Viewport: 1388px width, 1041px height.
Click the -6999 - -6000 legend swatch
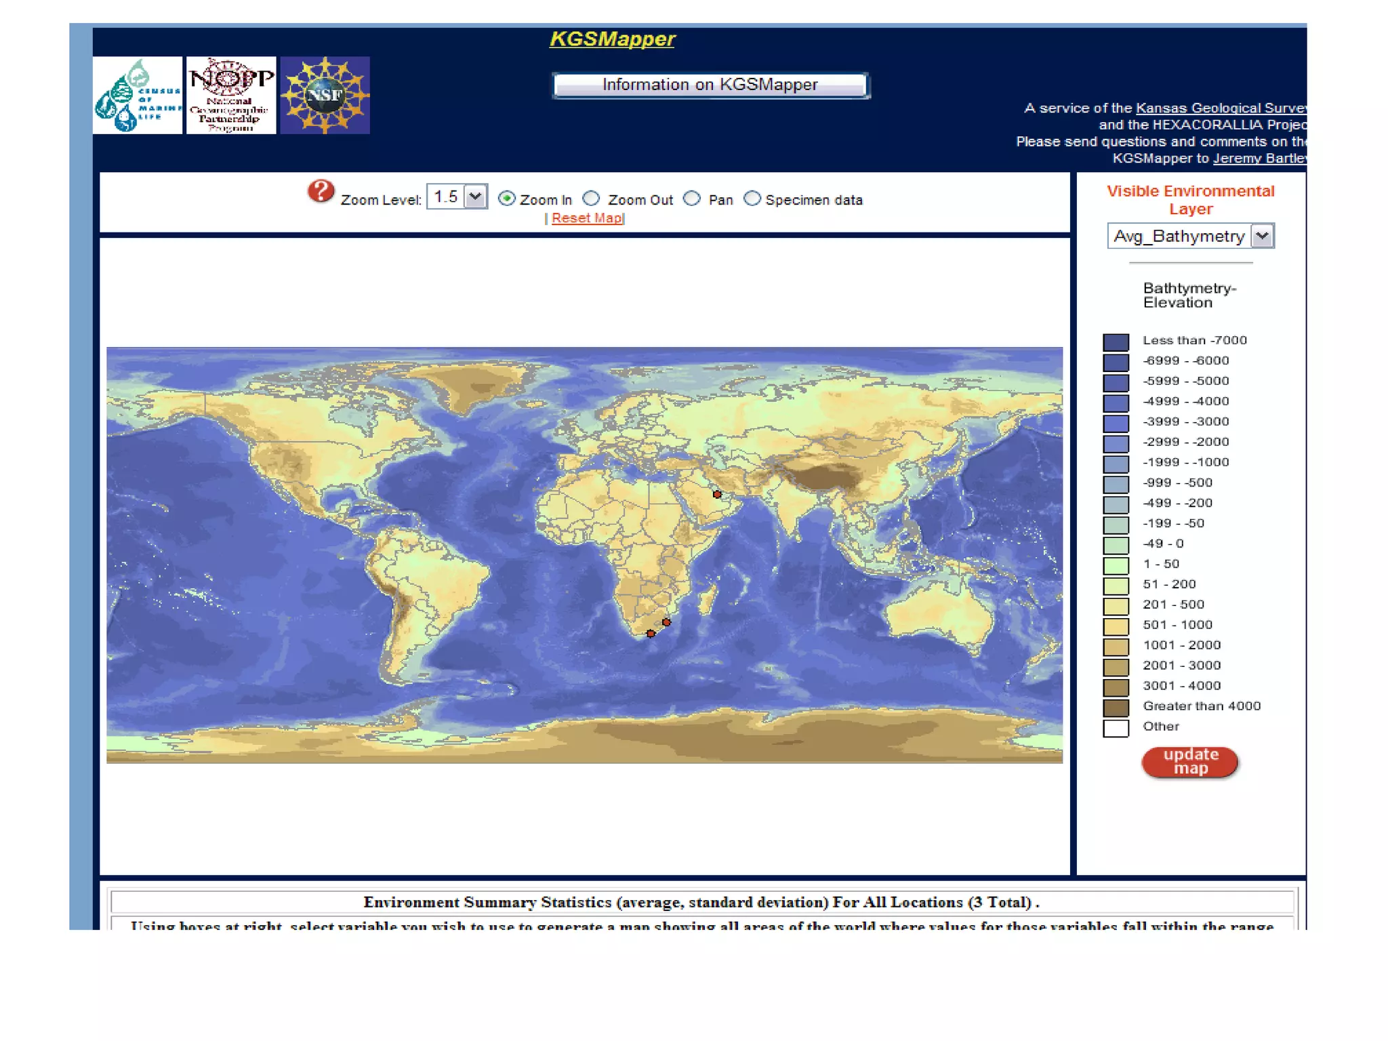1116,362
